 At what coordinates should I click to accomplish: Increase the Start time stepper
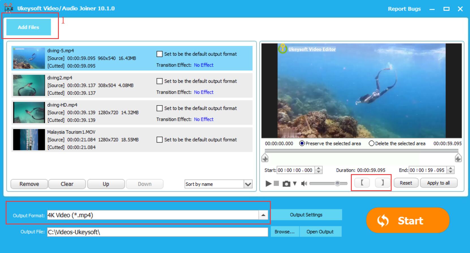tap(319, 168)
